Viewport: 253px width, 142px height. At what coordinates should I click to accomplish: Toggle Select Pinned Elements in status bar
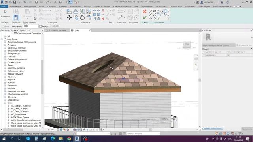coord(224,133)
